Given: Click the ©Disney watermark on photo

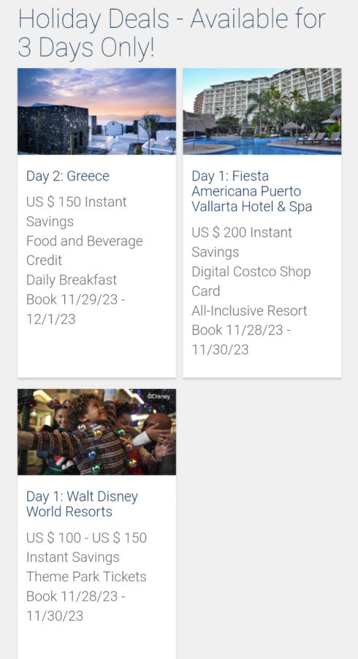Looking at the screenshot, I should point(159,396).
